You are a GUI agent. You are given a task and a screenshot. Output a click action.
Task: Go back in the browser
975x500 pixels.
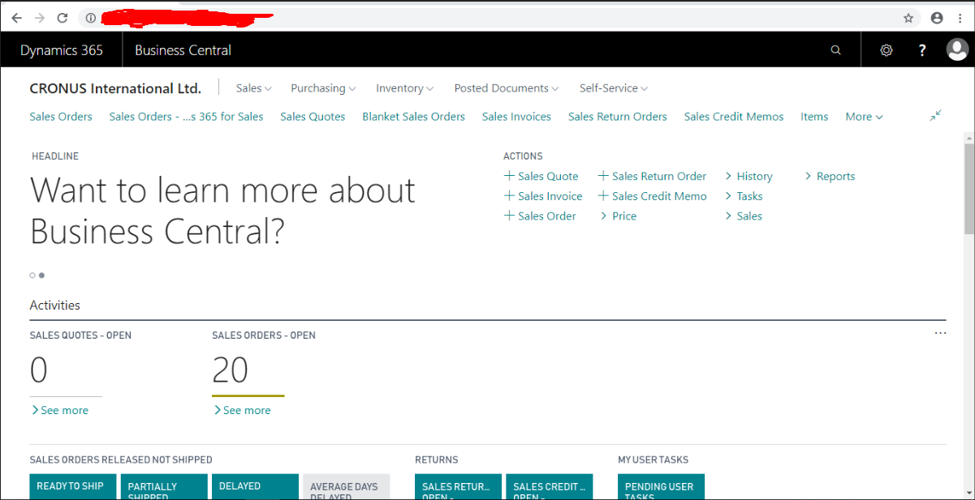pyautogui.click(x=16, y=18)
